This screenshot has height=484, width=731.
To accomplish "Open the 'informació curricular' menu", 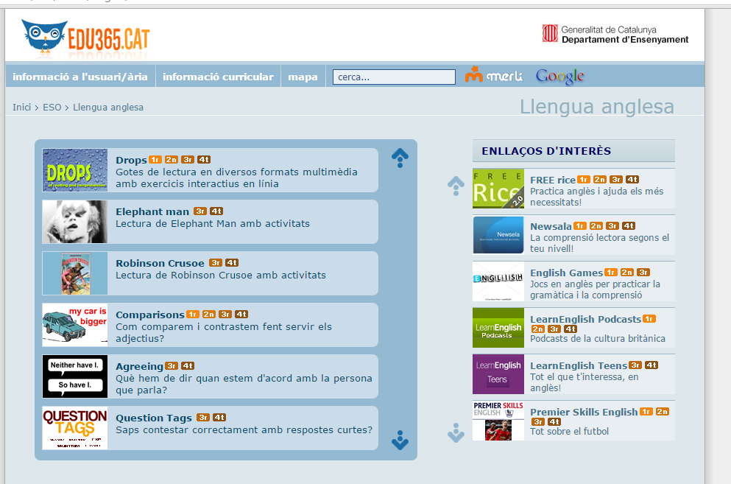I will click(x=218, y=77).
